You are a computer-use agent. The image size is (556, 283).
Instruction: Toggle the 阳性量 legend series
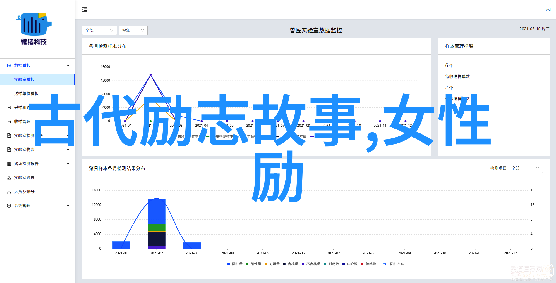[x=253, y=264]
